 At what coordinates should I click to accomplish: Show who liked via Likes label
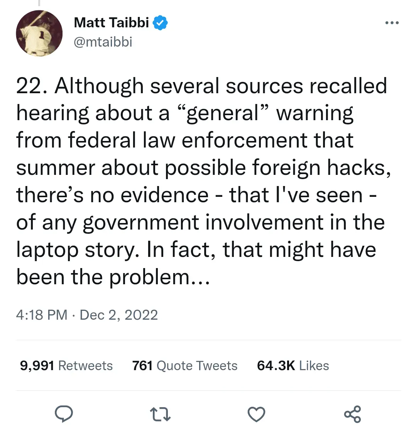(x=314, y=366)
